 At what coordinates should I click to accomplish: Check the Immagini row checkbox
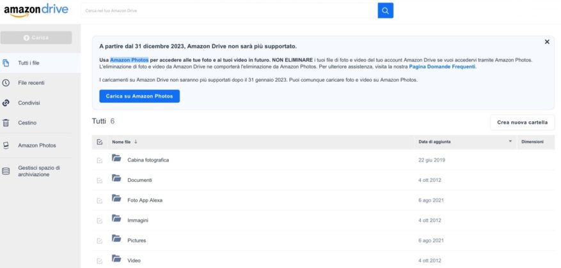coord(99,221)
